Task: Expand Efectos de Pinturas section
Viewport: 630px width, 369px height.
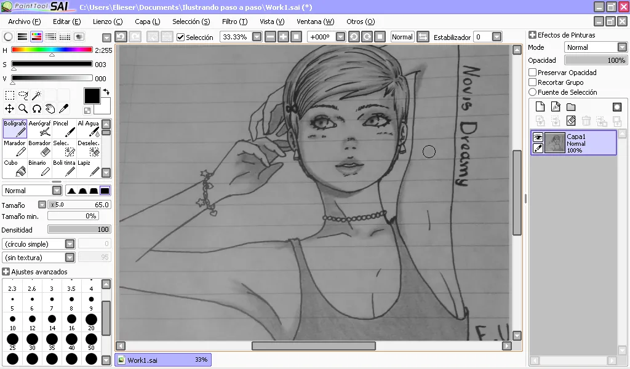Action: coord(532,35)
